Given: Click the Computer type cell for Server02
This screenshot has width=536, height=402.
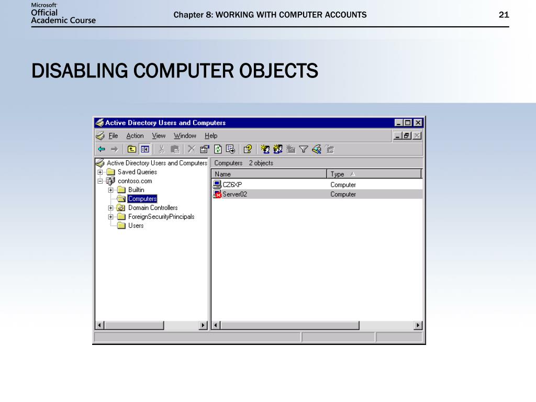Looking at the screenshot, I should [x=343, y=194].
